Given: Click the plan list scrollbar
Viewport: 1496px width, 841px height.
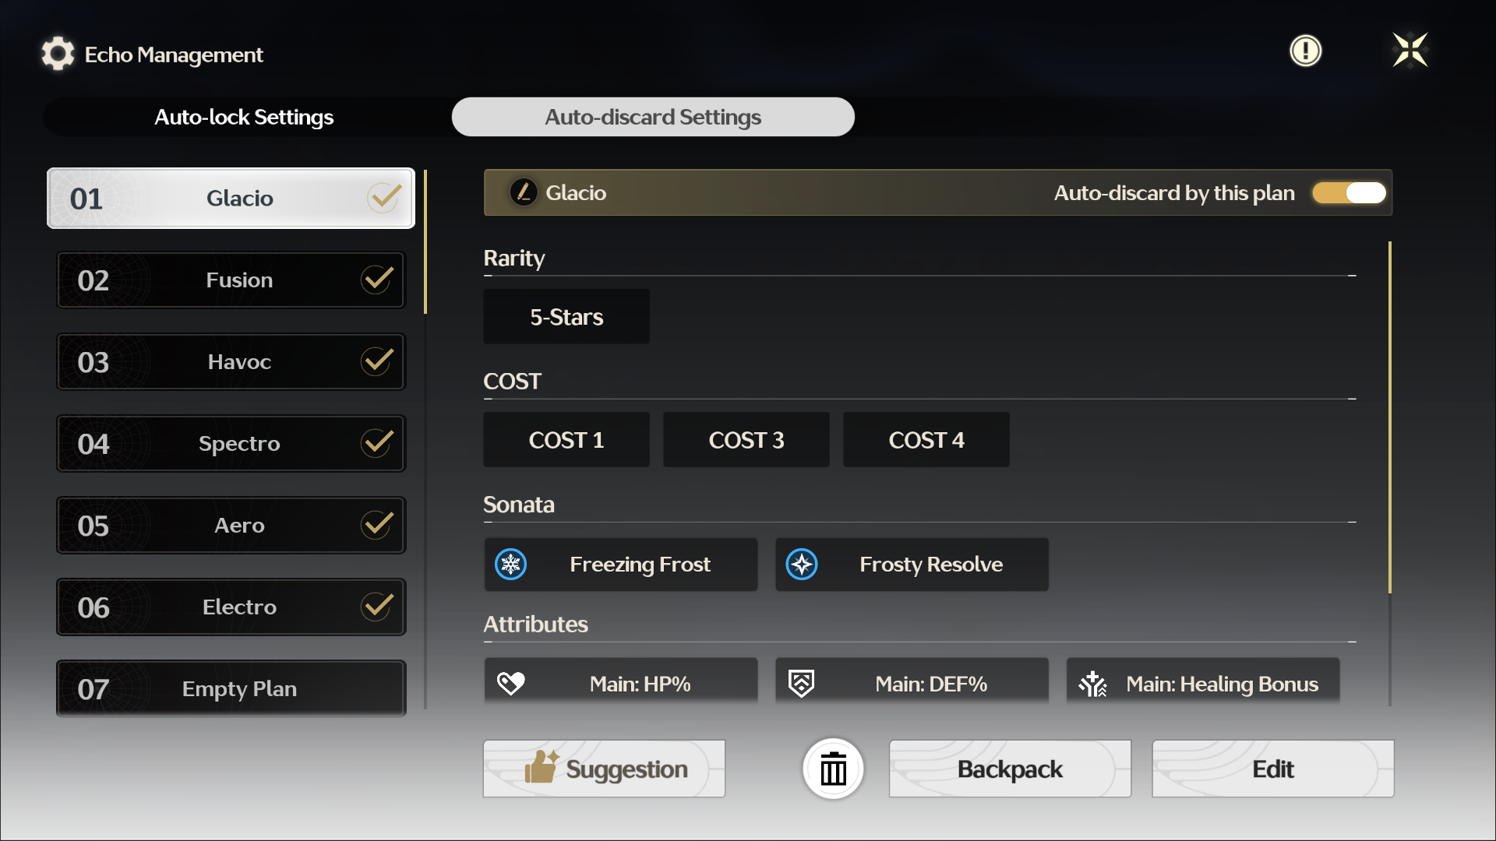Looking at the screenshot, I should (x=425, y=241).
